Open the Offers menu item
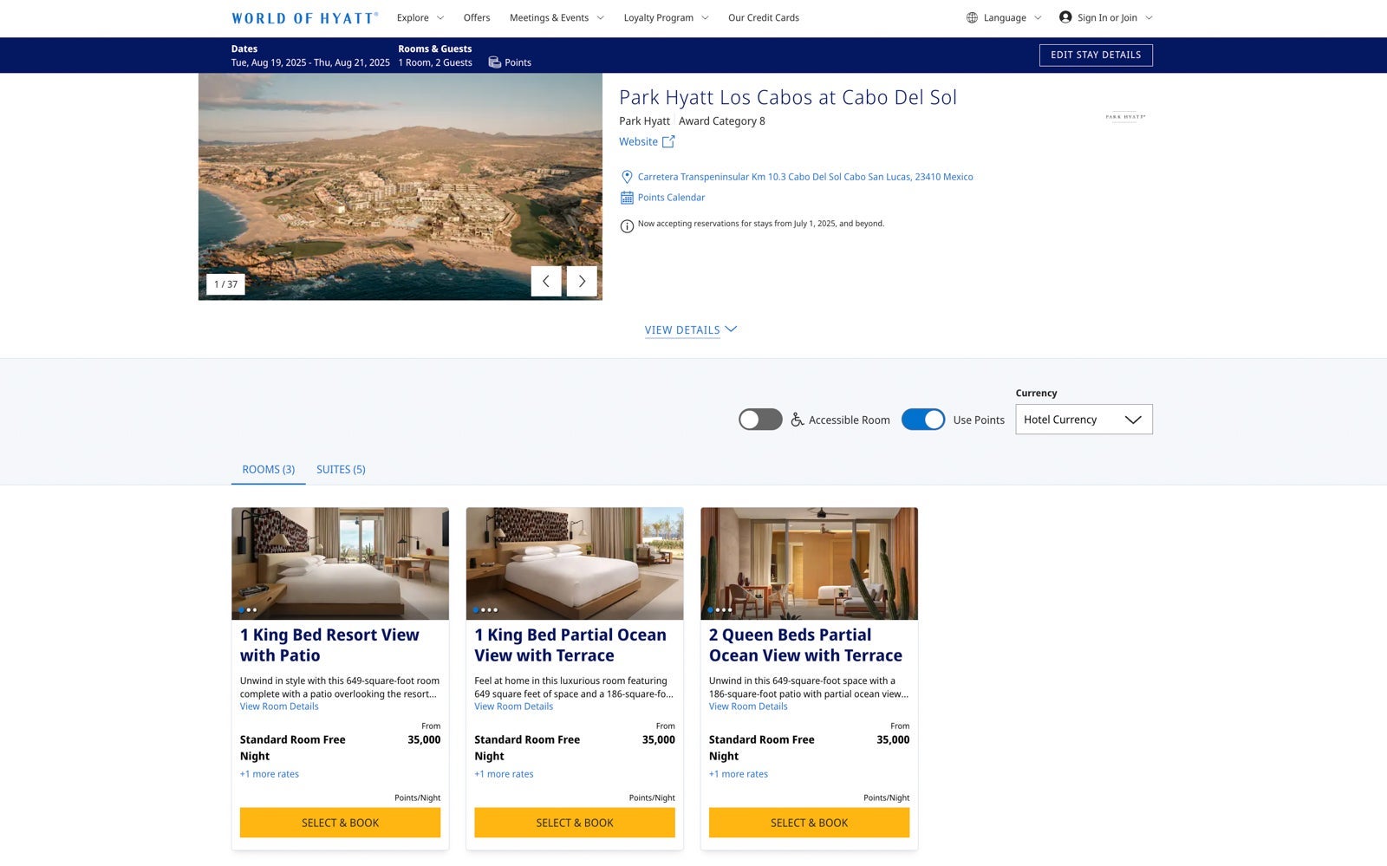The height and width of the screenshot is (866, 1387). point(477,17)
